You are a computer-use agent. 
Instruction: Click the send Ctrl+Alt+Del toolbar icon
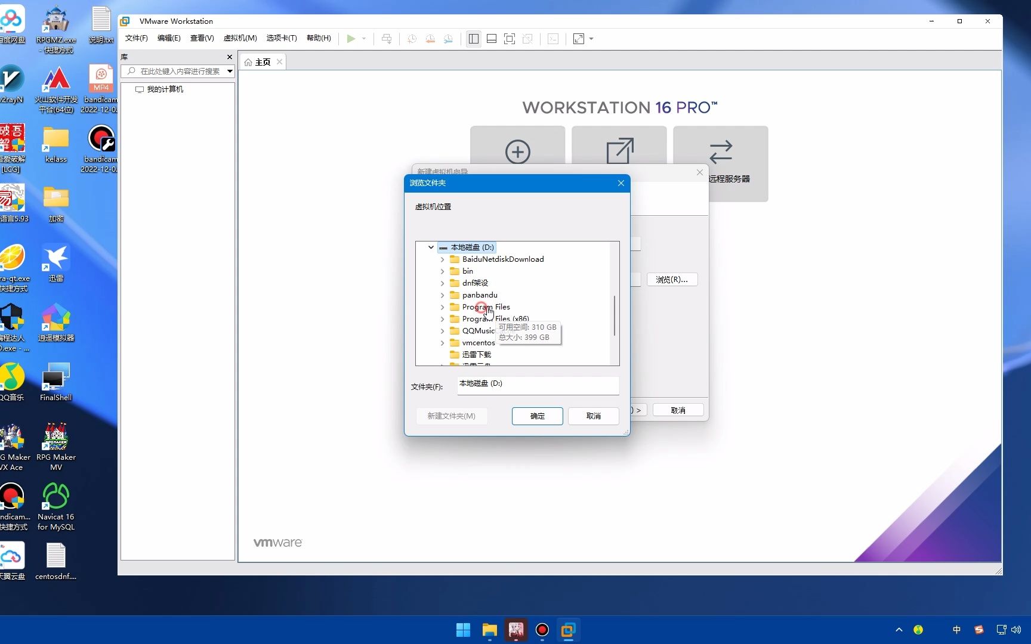[x=387, y=39]
